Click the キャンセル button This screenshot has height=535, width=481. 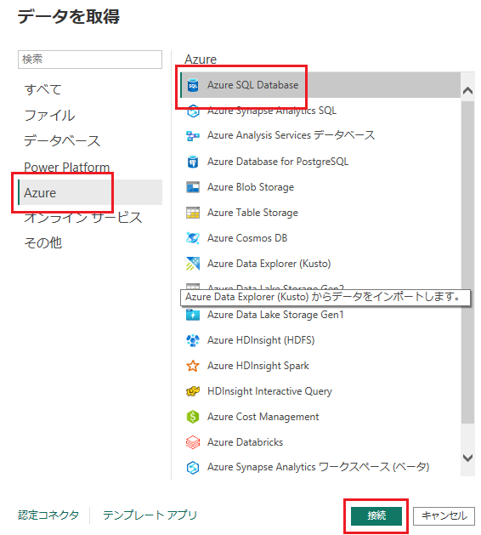[444, 516]
